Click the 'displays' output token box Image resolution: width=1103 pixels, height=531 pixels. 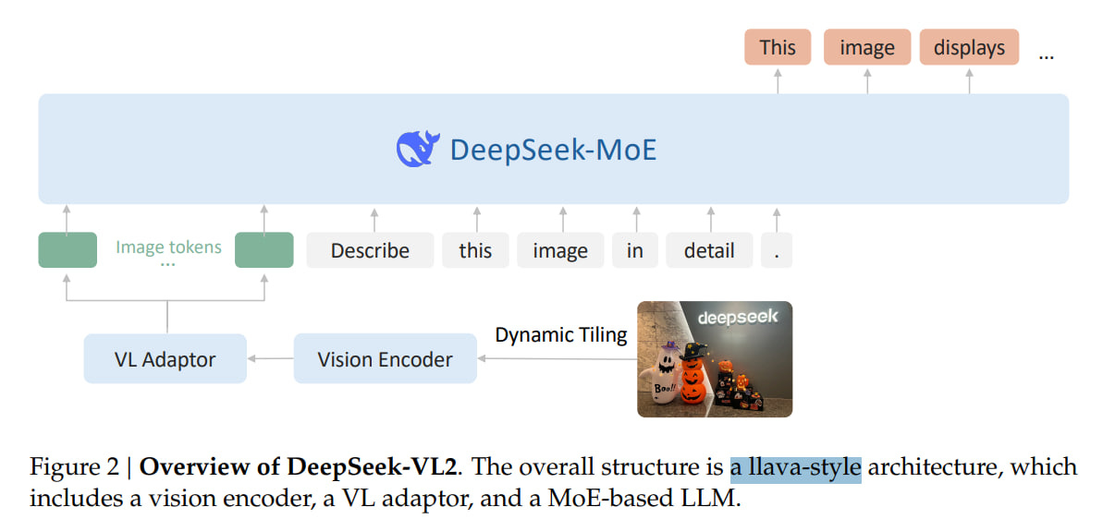(969, 47)
